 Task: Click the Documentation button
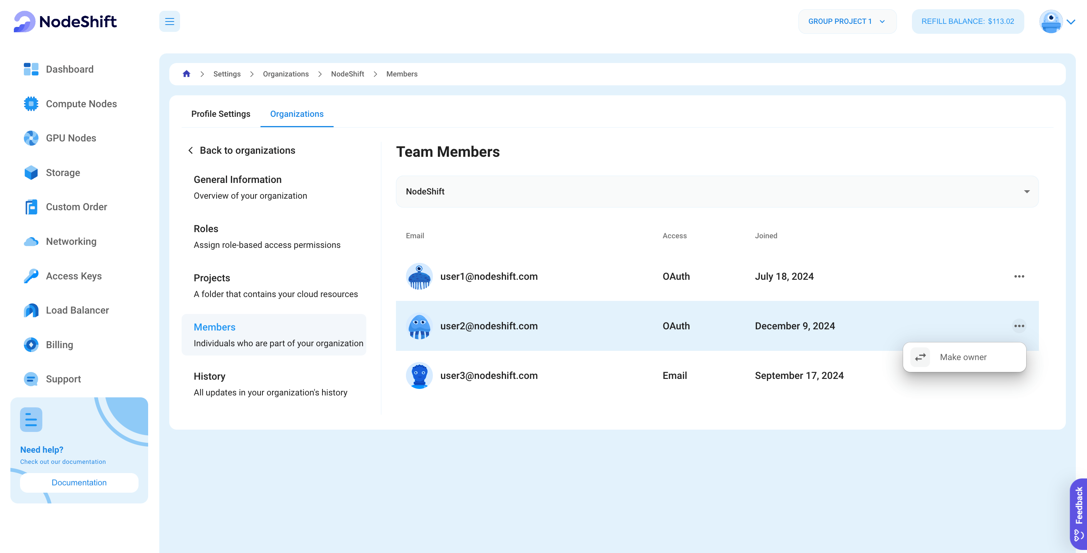[79, 483]
